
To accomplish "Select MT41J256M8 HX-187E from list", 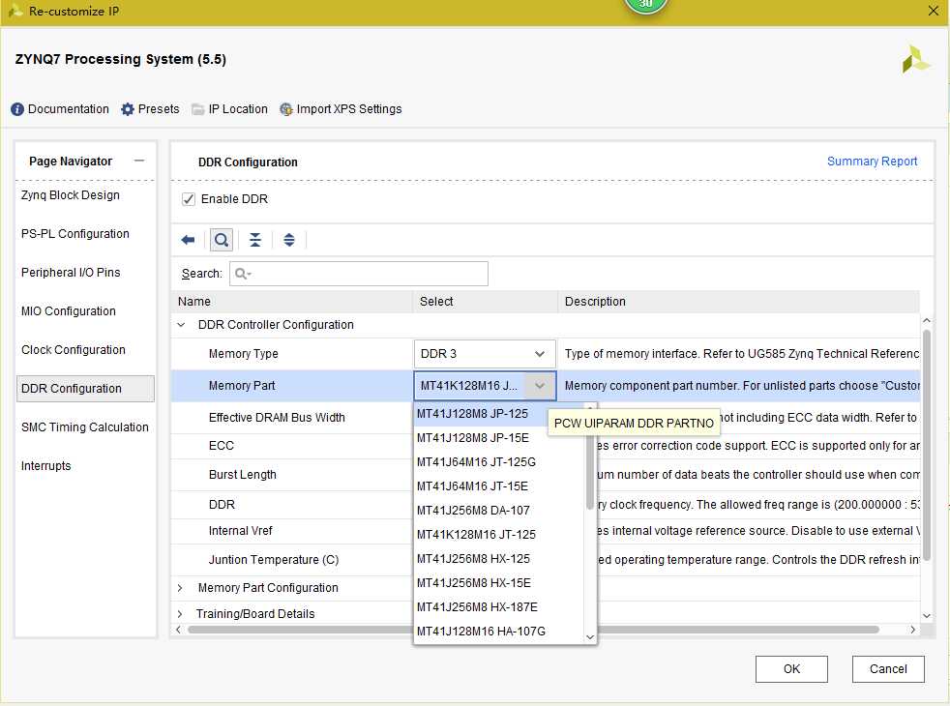I will click(498, 608).
